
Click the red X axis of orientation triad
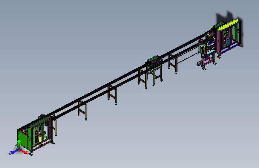23,152
